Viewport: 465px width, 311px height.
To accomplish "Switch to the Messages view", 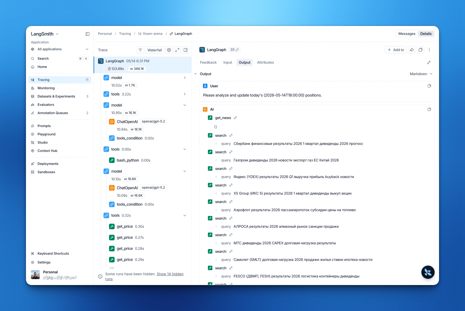I will (407, 34).
